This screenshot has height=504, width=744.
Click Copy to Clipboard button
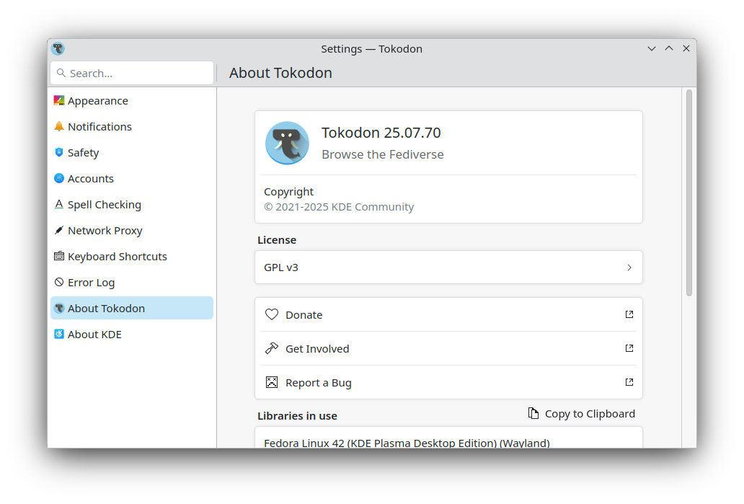pyautogui.click(x=582, y=413)
